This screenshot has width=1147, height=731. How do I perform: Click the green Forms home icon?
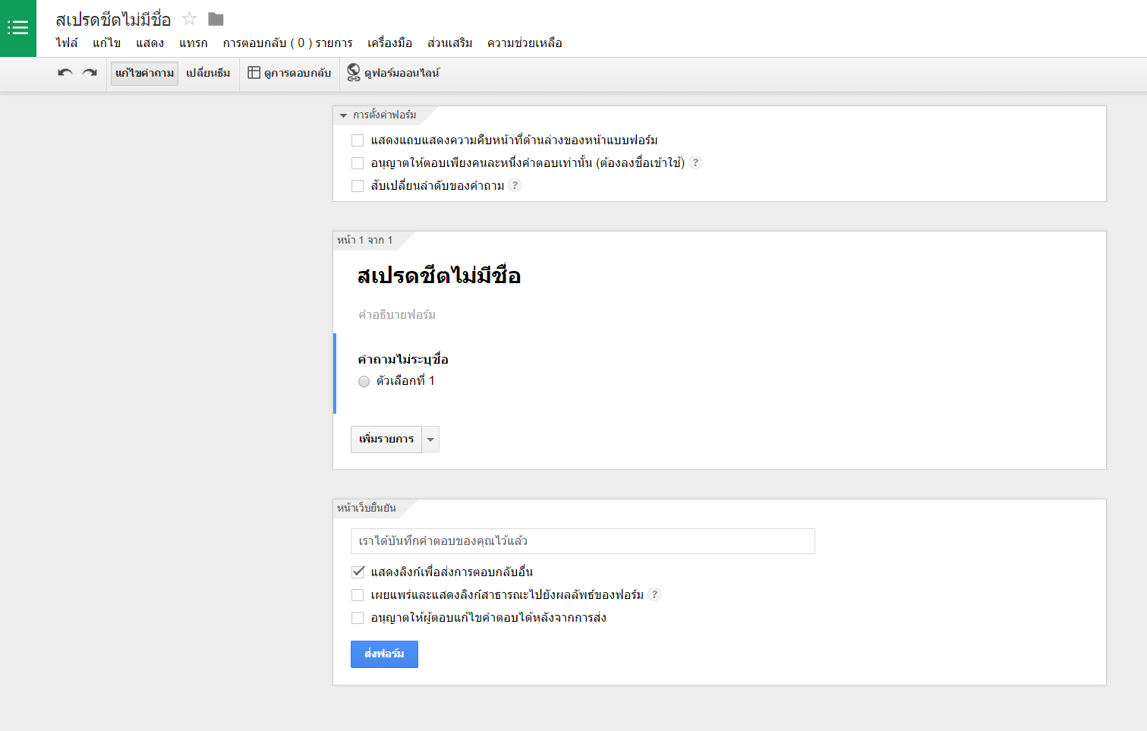point(17,28)
